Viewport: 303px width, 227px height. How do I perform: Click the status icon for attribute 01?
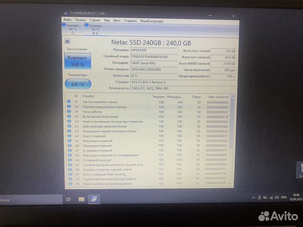coord(69,102)
